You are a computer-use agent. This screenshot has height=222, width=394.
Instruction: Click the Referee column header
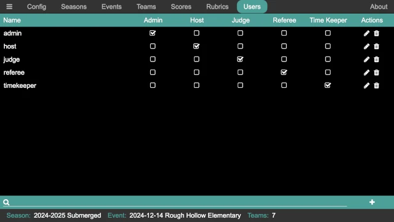click(284, 20)
